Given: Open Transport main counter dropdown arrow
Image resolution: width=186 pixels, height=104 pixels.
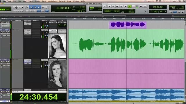Looking at the screenshot, I should pyautogui.click(x=165, y=7).
